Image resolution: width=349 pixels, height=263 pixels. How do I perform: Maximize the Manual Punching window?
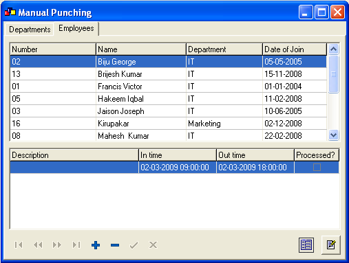tap(321, 12)
